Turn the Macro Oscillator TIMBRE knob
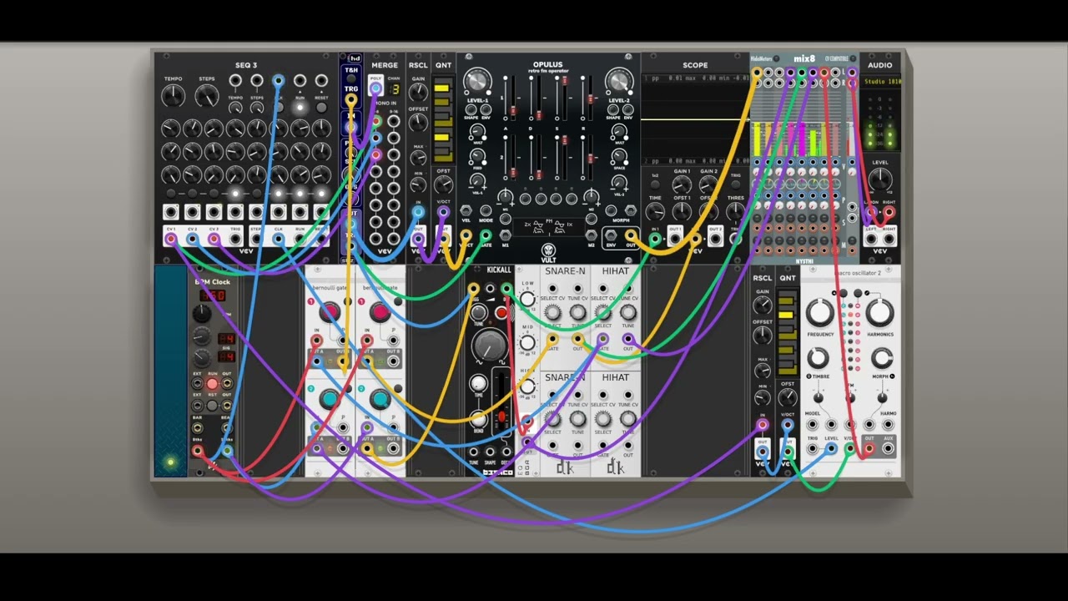The width and height of the screenshot is (1068, 601). coord(818,358)
